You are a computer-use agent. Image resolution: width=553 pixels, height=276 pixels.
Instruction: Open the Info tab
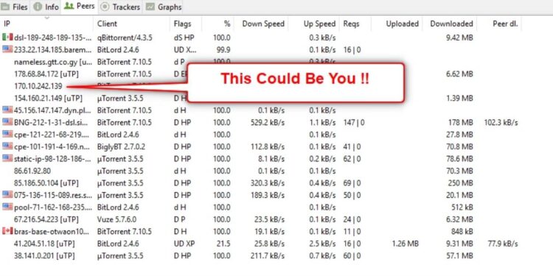[46, 7]
